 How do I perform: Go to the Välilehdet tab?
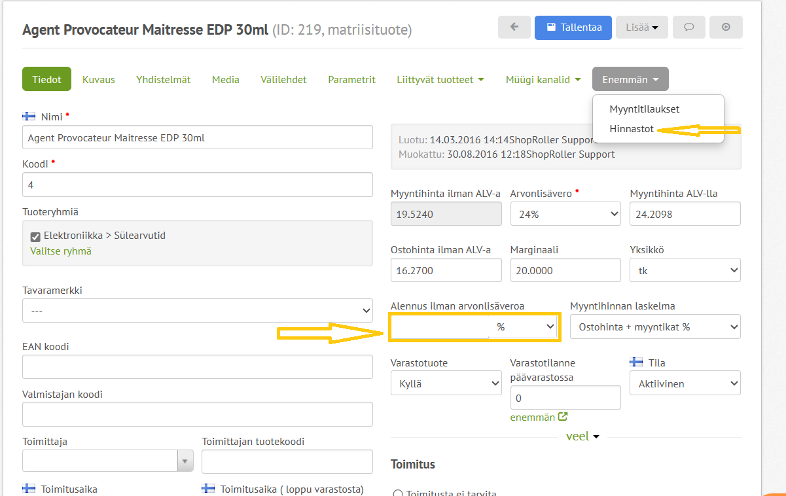tap(283, 79)
